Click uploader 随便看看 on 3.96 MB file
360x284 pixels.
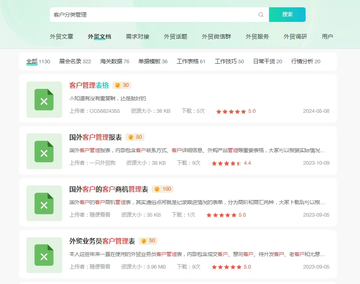pyautogui.click(x=100, y=267)
